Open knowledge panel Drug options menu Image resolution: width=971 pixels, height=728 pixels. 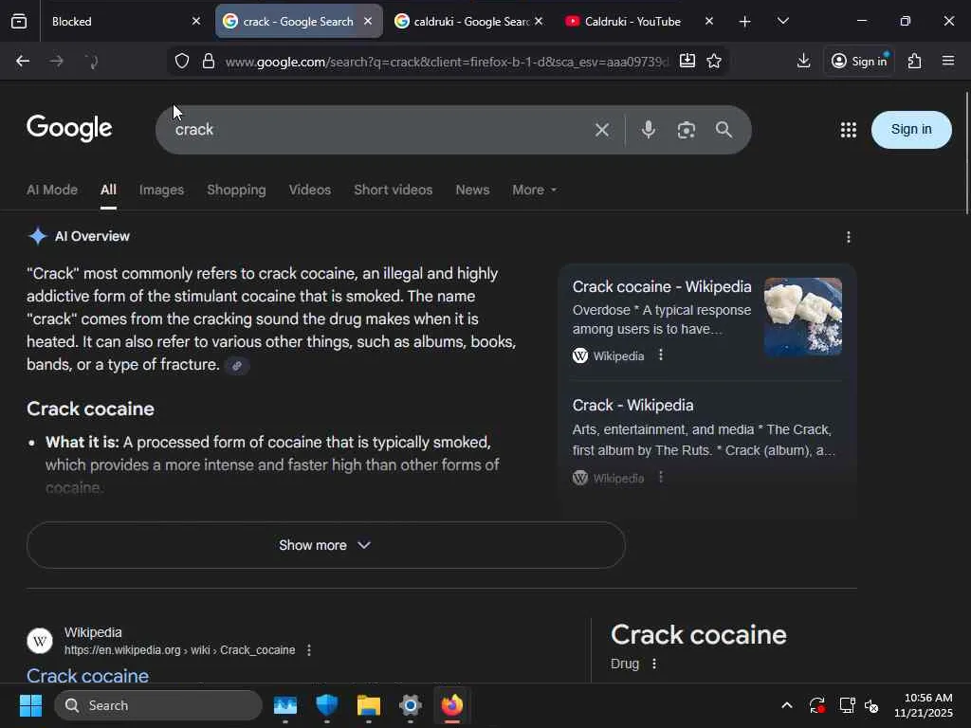pos(654,664)
